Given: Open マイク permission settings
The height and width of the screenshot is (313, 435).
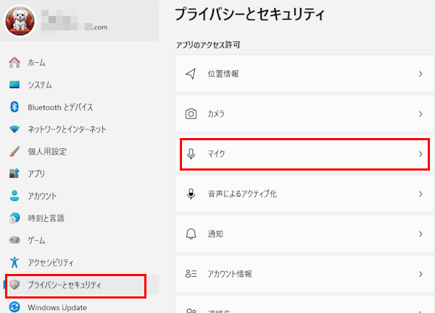Looking at the screenshot, I should tap(304, 154).
